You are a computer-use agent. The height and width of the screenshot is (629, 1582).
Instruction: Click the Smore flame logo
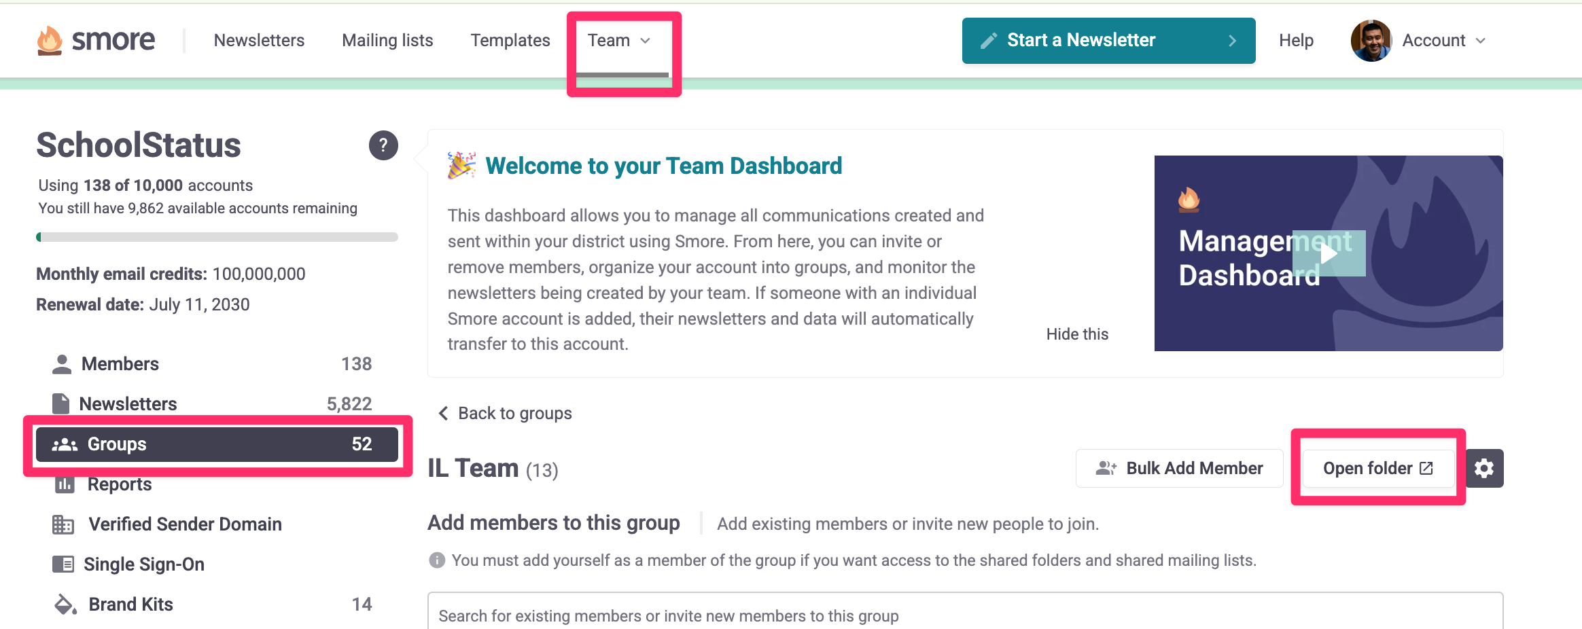point(50,41)
